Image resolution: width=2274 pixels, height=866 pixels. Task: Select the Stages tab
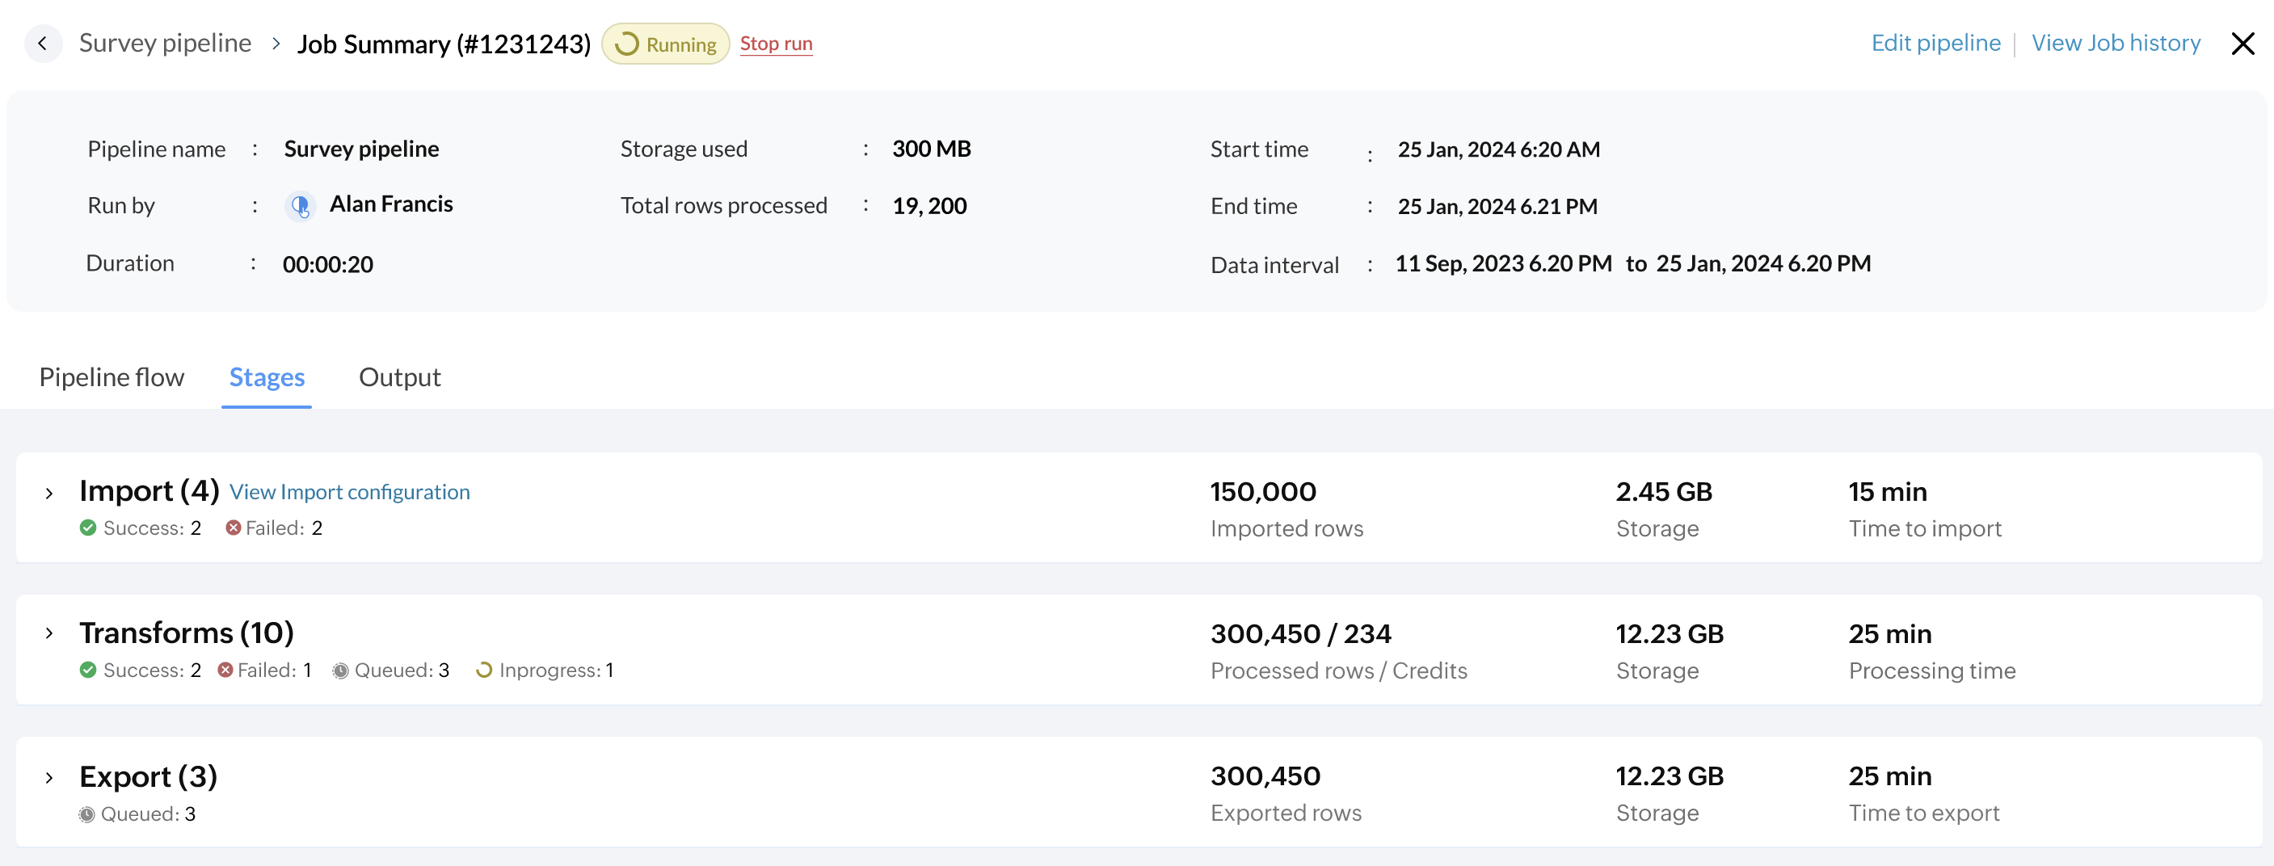point(267,378)
